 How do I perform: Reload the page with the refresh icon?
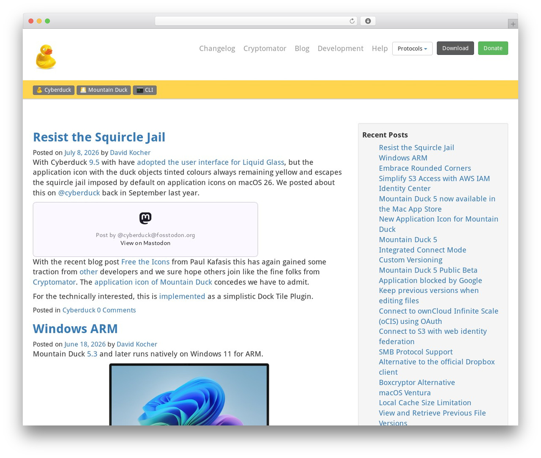352,21
